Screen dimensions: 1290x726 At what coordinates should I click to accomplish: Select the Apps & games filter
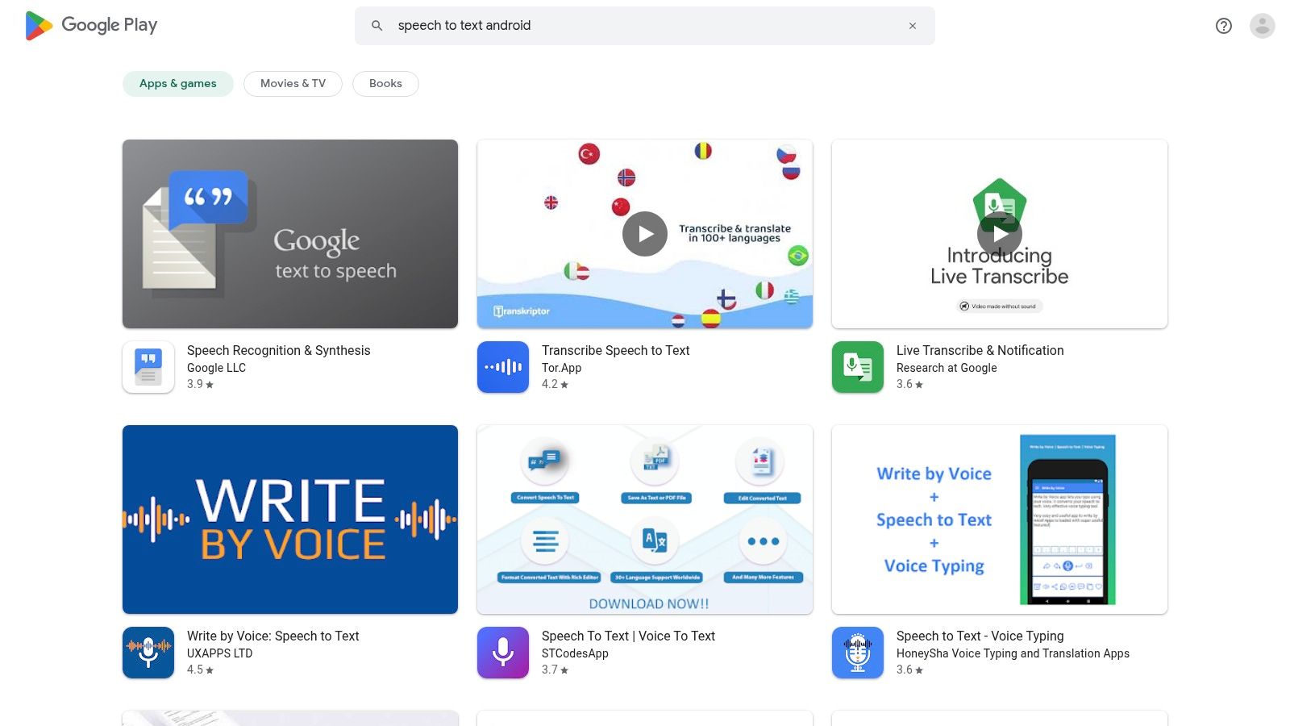tap(177, 84)
